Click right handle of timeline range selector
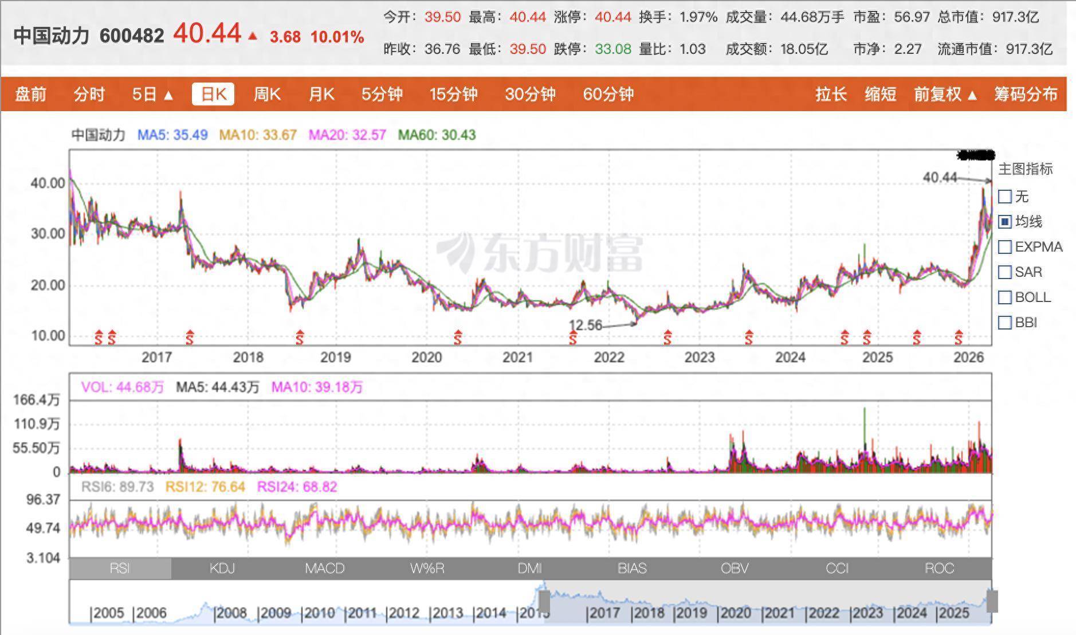1076x635 pixels. [x=992, y=602]
